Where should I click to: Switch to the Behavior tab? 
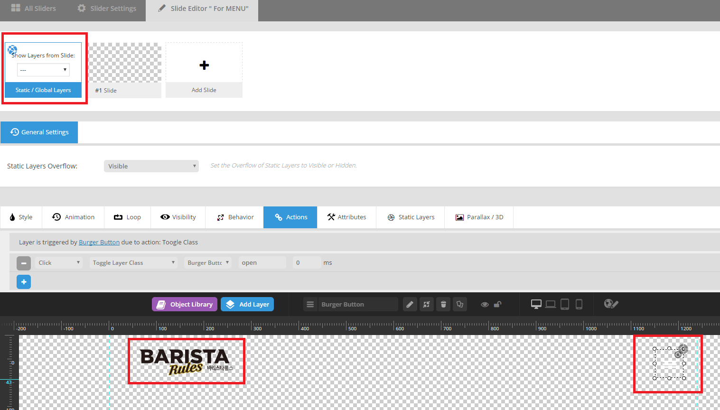(x=235, y=217)
